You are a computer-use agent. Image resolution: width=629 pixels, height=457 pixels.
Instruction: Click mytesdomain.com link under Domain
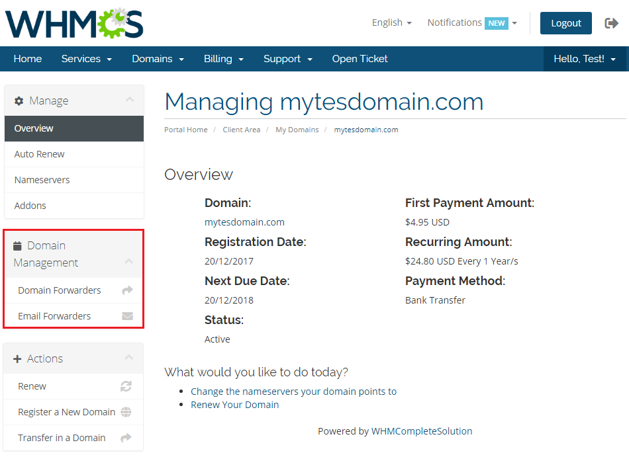(244, 222)
